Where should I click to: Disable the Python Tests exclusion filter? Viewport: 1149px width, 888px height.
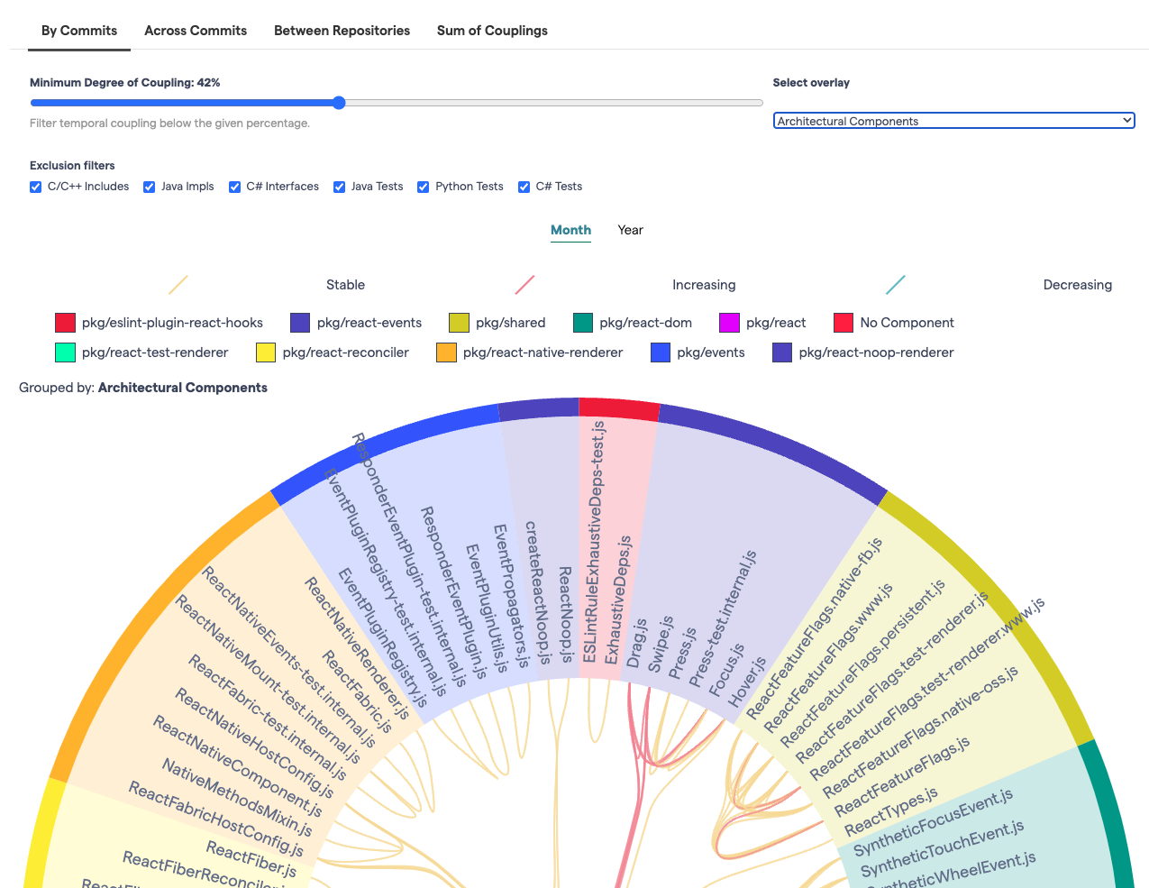(x=424, y=187)
